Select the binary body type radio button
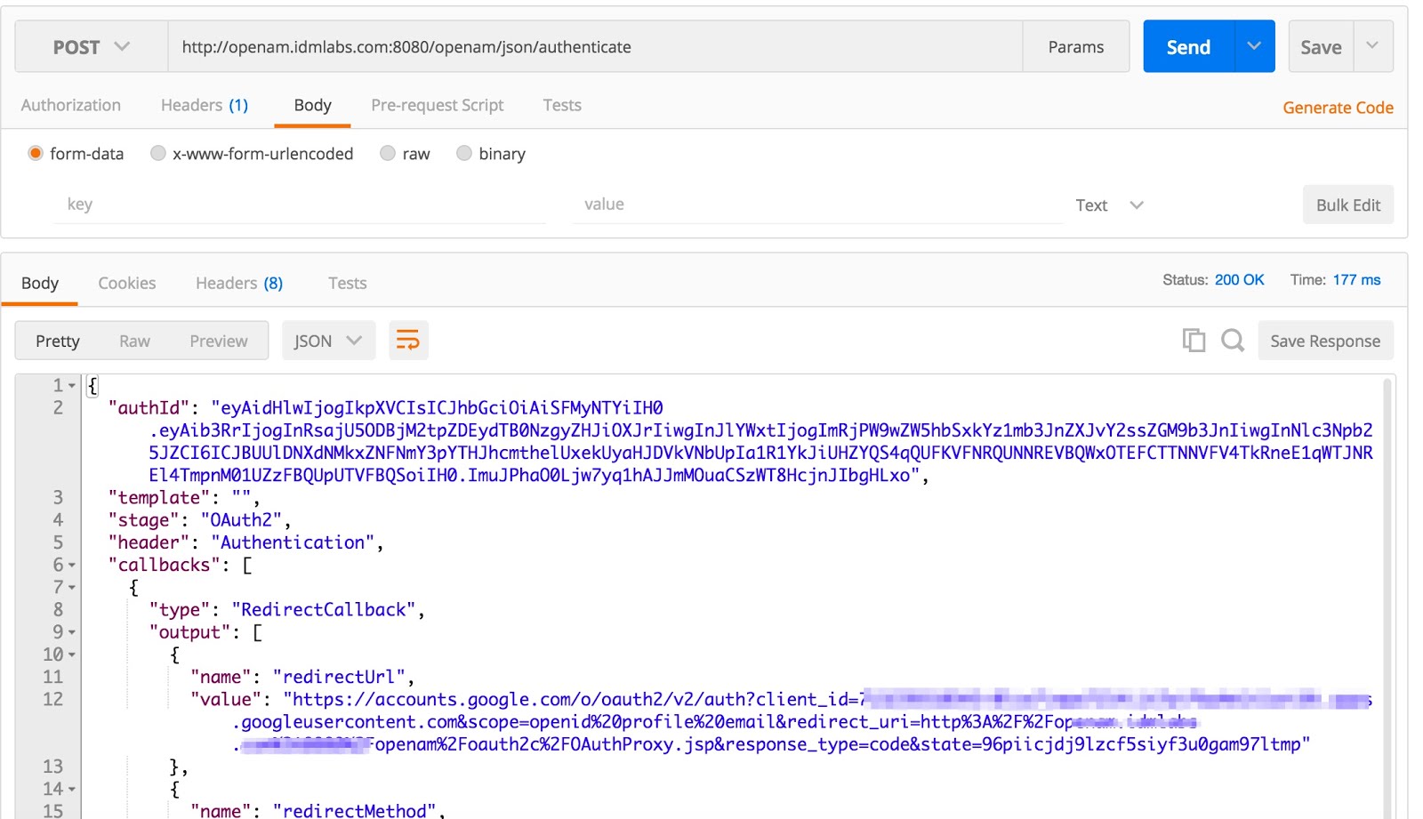 pos(464,153)
